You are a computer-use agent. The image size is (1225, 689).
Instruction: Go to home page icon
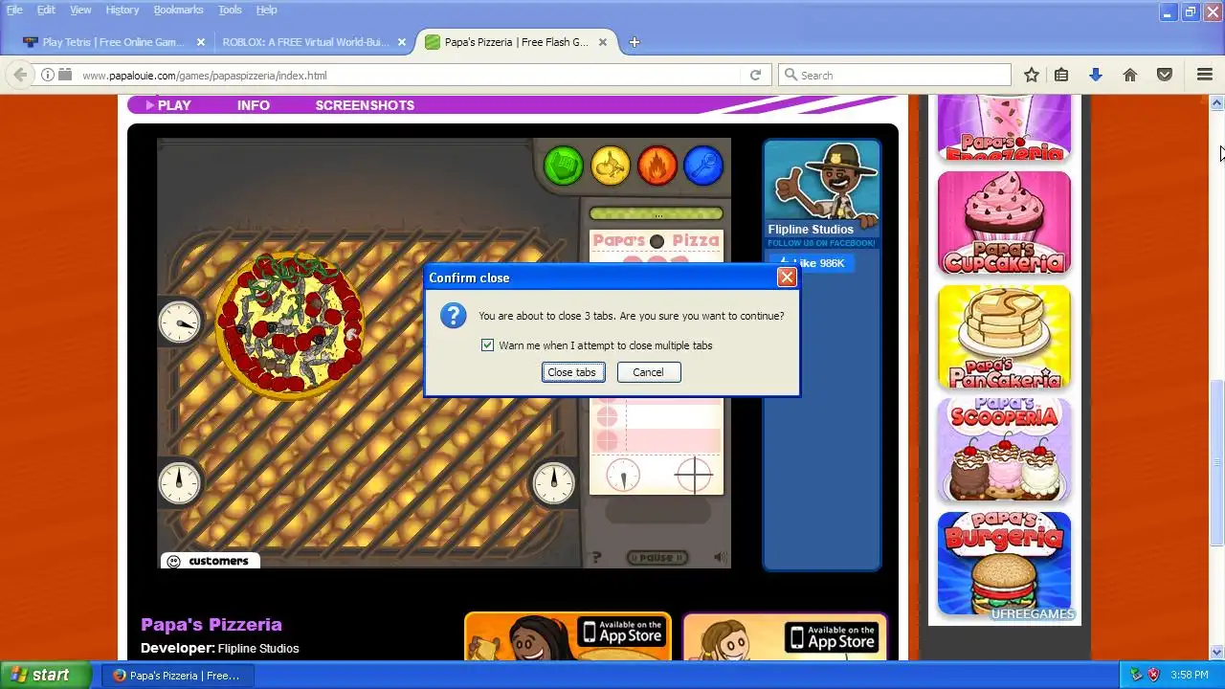pyautogui.click(x=1130, y=75)
